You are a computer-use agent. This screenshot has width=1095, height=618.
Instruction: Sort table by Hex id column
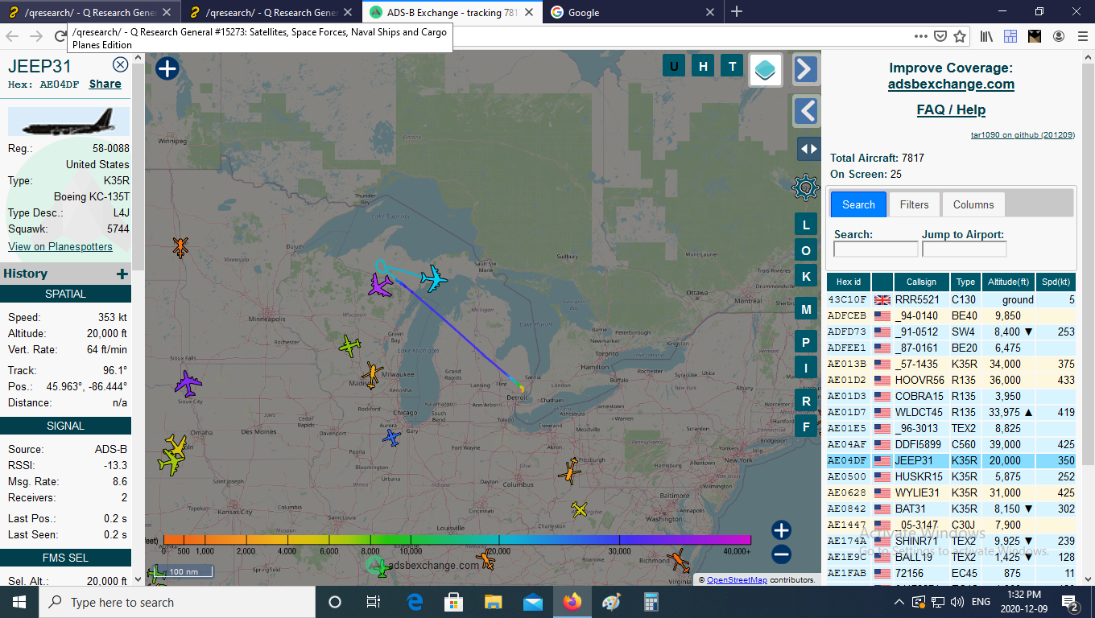pyautogui.click(x=849, y=282)
